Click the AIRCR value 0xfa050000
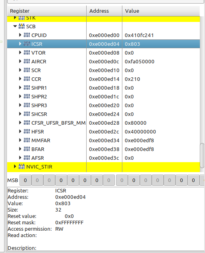 pos(139,61)
